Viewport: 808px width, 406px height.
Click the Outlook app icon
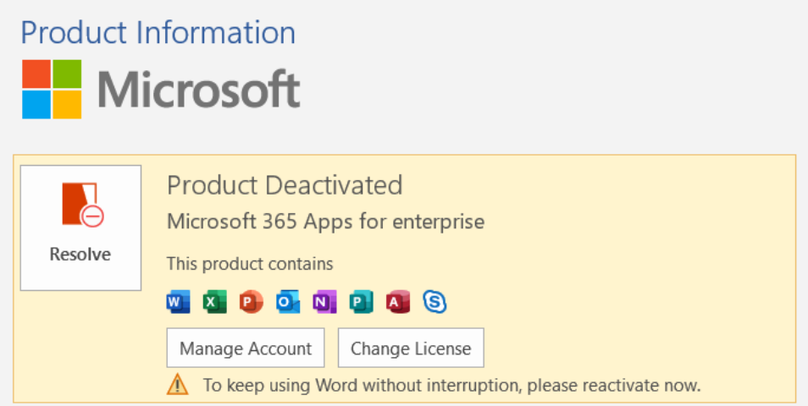[287, 302]
